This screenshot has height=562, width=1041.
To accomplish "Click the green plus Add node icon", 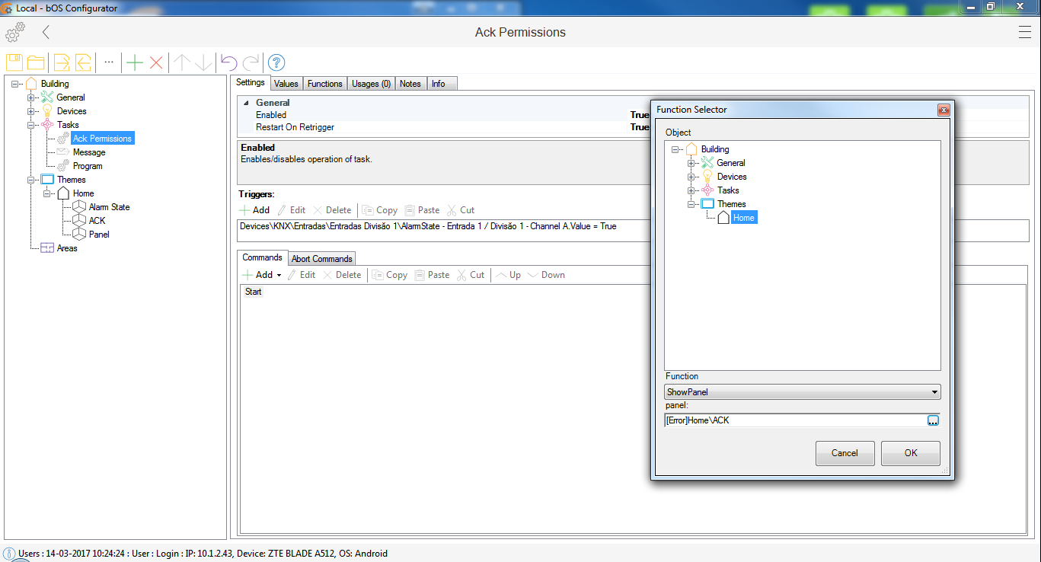I will coord(135,62).
